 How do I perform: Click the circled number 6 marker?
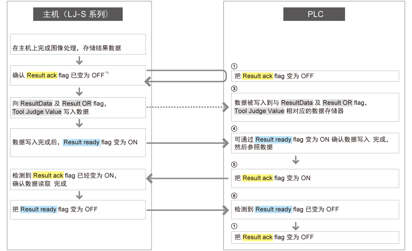point(234,195)
